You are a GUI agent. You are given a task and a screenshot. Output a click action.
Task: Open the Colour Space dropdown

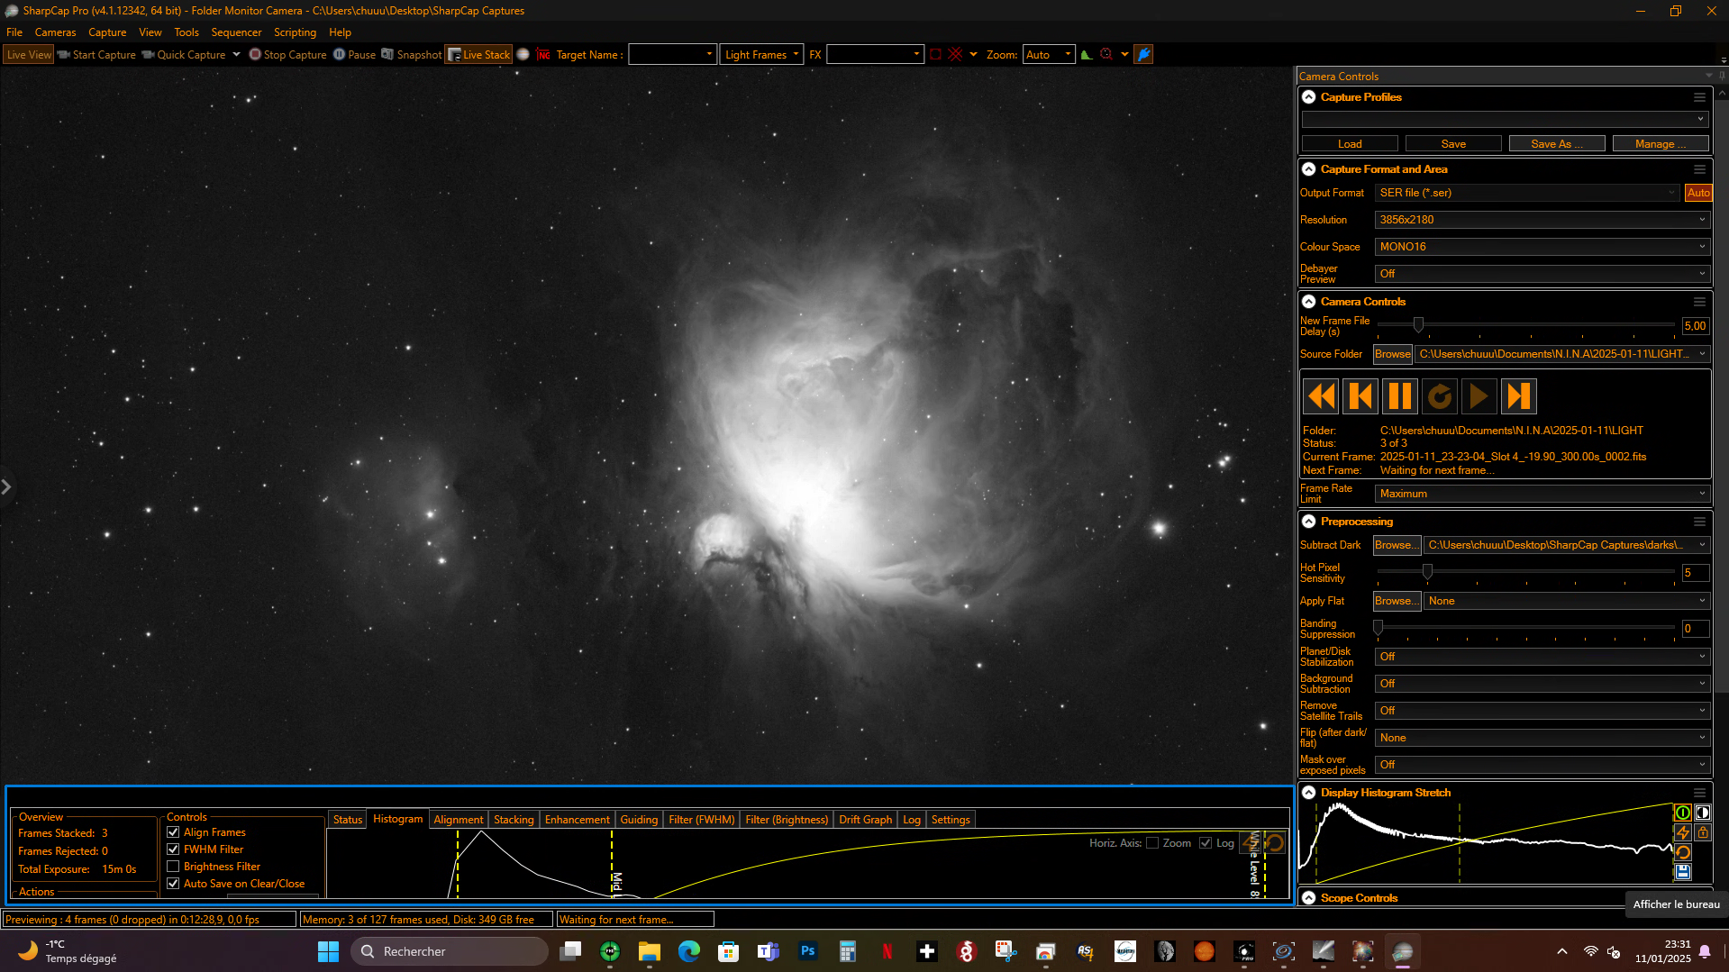(1542, 247)
